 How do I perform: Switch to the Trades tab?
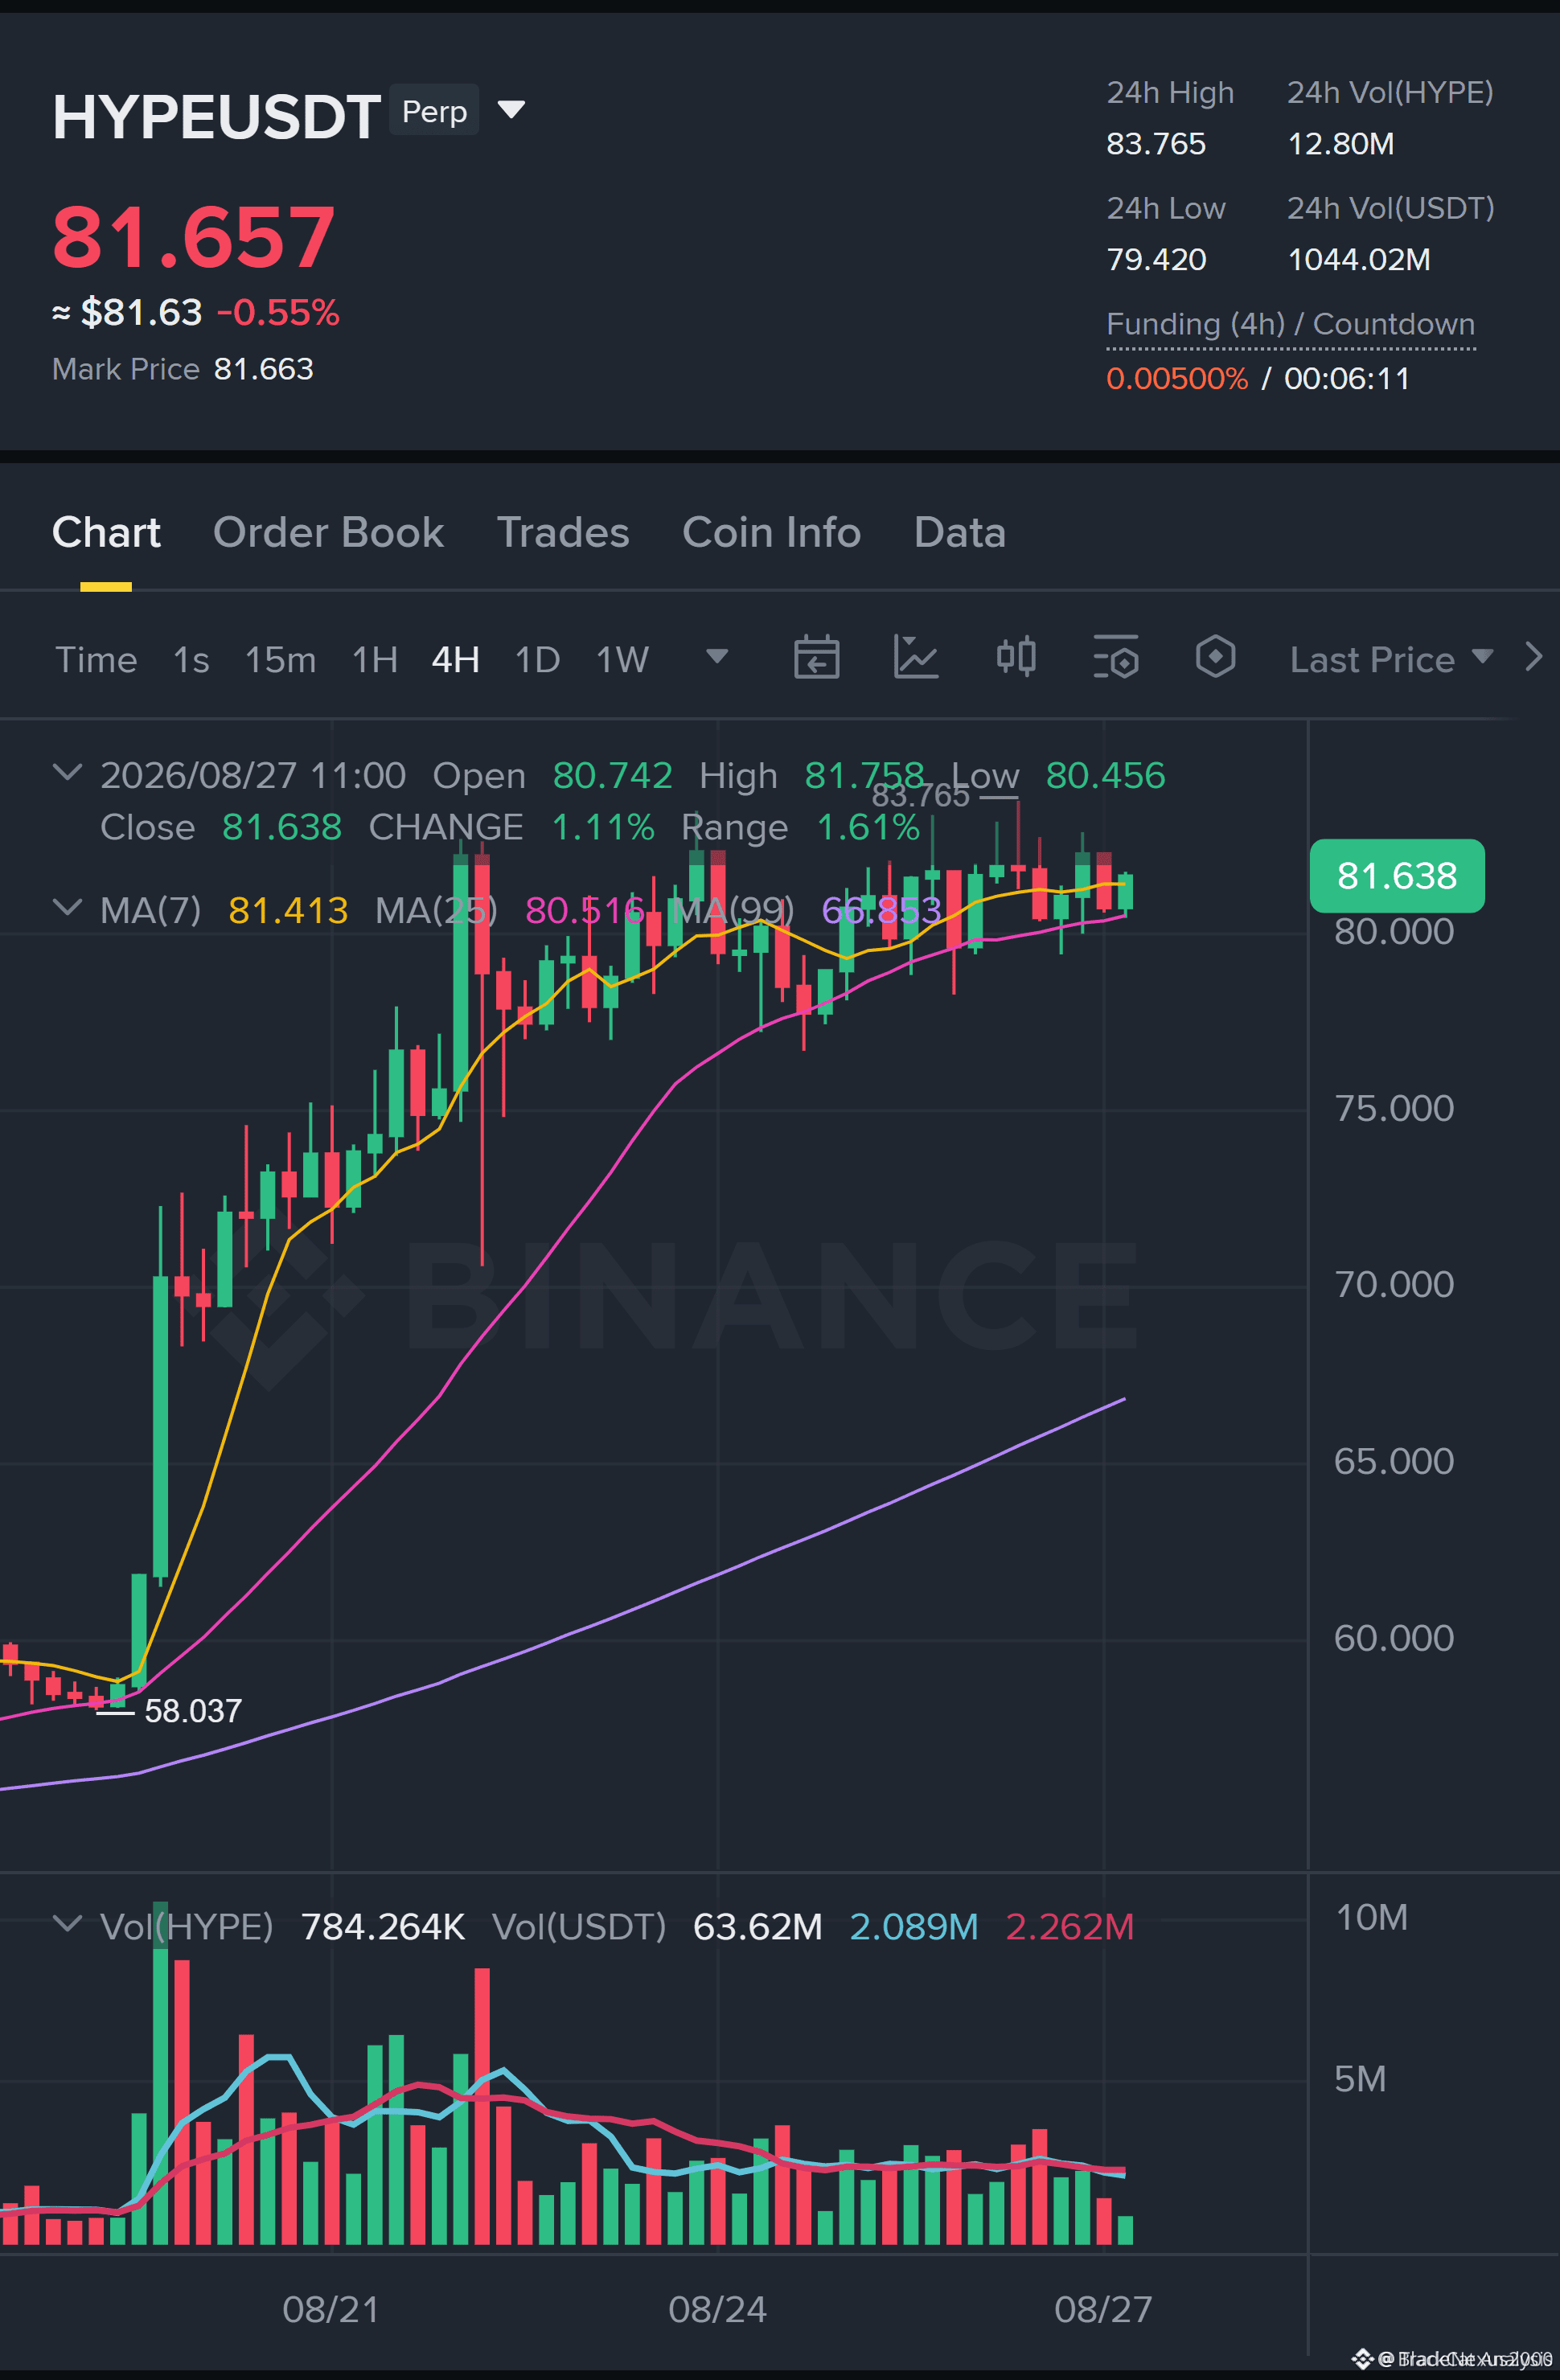tap(563, 532)
